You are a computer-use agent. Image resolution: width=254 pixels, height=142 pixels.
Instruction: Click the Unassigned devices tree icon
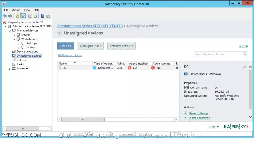14,56
